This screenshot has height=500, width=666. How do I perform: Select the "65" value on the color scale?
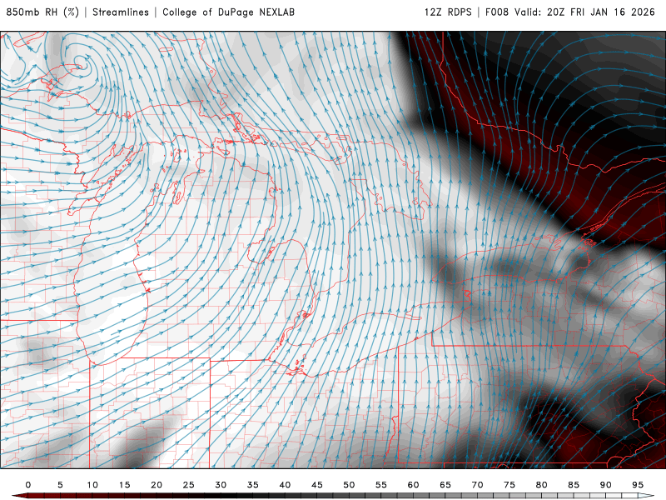click(x=445, y=485)
